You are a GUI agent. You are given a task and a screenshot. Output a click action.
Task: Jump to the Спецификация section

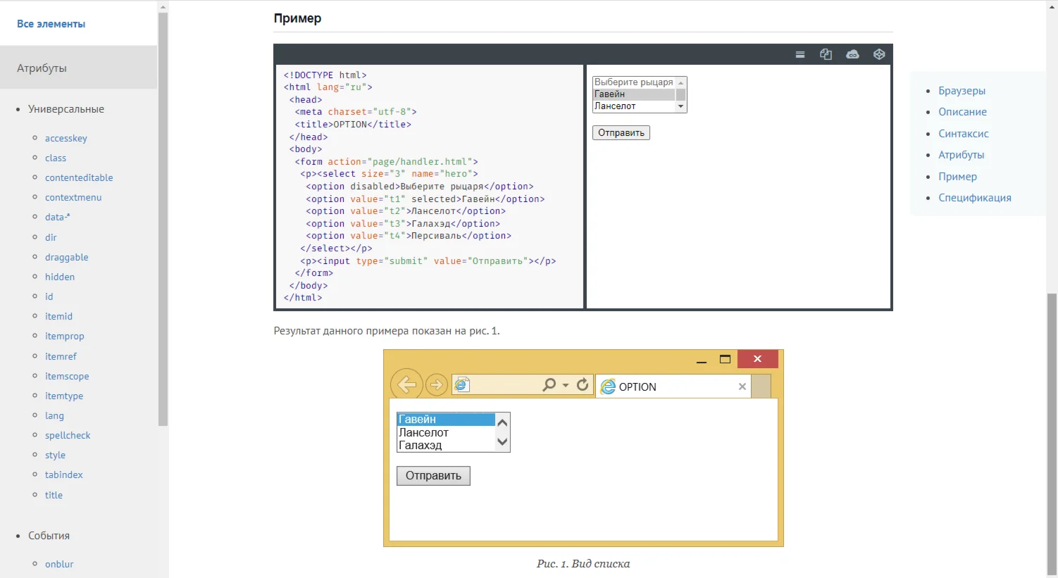[974, 198]
